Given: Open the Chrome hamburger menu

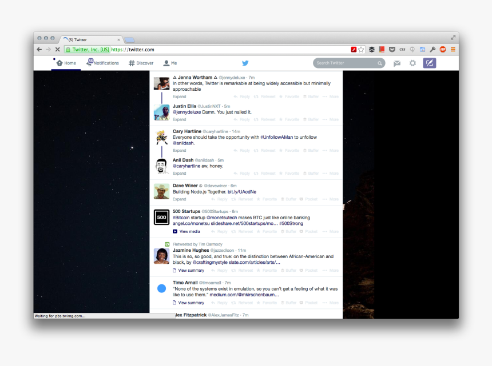Looking at the screenshot, I should tap(453, 50).
